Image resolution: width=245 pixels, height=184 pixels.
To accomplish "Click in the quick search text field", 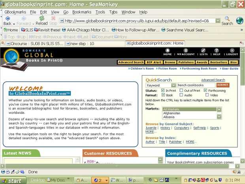I will click(196, 85).
